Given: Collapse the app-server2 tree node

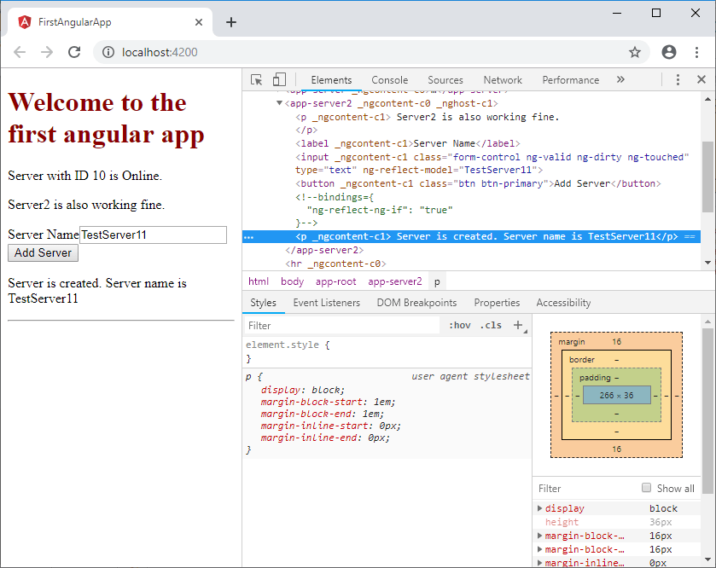Looking at the screenshot, I should coord(279,103).
